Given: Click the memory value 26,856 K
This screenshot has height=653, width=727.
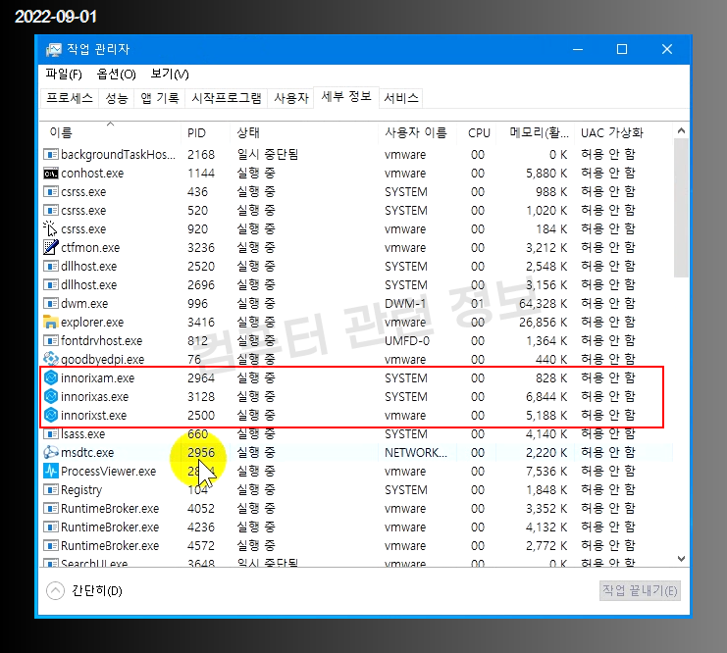Looking at the screenshot, I should 543,323.
